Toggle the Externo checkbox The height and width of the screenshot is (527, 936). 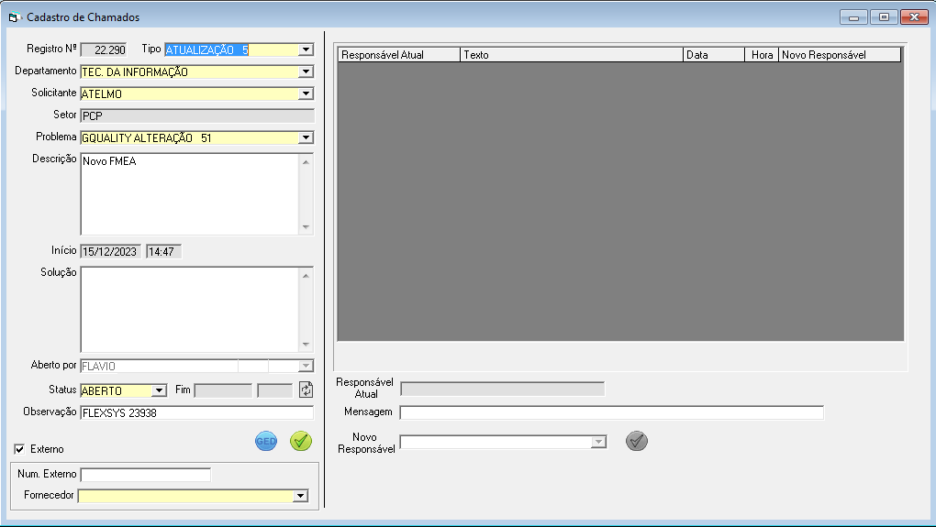click(x=19, y=449)
